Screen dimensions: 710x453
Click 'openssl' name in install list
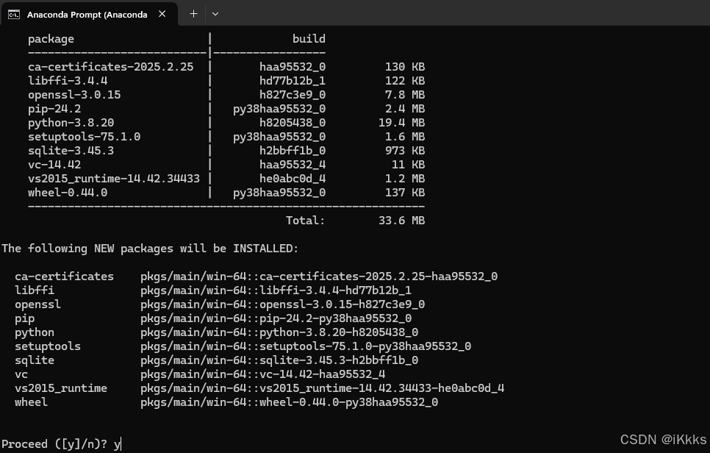(37, 304)
